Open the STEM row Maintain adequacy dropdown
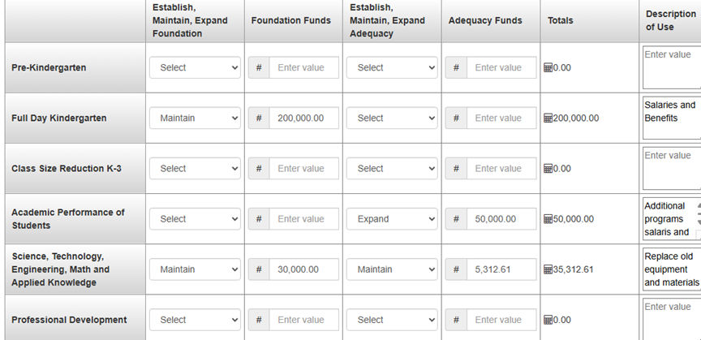Screen dimensions: 701x340 tap(392, 269)
